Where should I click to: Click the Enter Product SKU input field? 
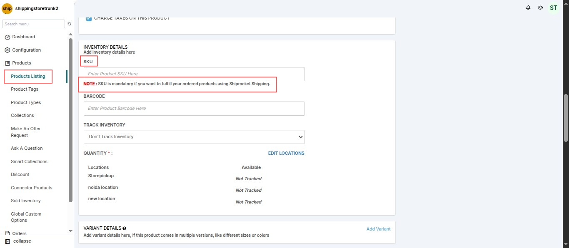click(x=194, y=74)
